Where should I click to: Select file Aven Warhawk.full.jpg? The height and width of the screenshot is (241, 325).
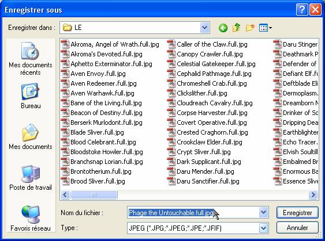click(98, 93)
